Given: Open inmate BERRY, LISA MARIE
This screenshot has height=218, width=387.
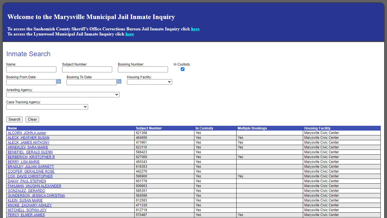Looking at the screenshot, I should 24,162.
